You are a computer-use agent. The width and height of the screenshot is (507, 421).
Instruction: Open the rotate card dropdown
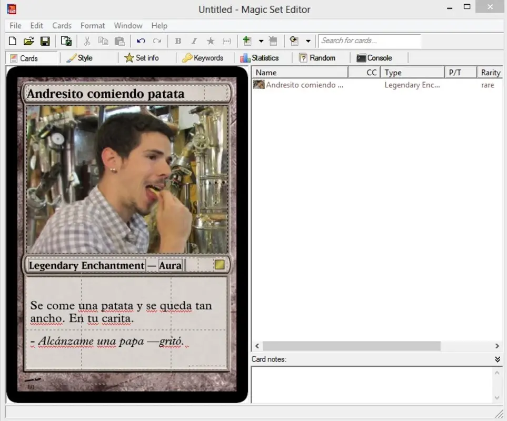coord(307,41)
